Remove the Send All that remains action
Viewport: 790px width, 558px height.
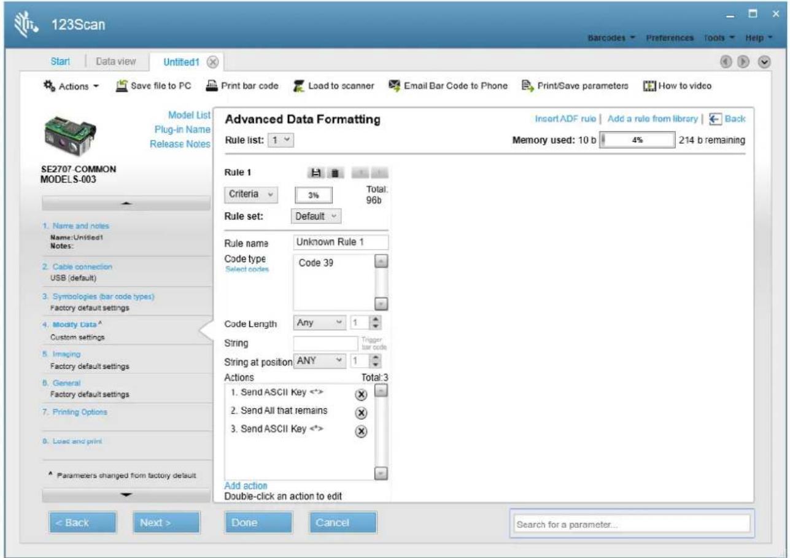[362, 413]
